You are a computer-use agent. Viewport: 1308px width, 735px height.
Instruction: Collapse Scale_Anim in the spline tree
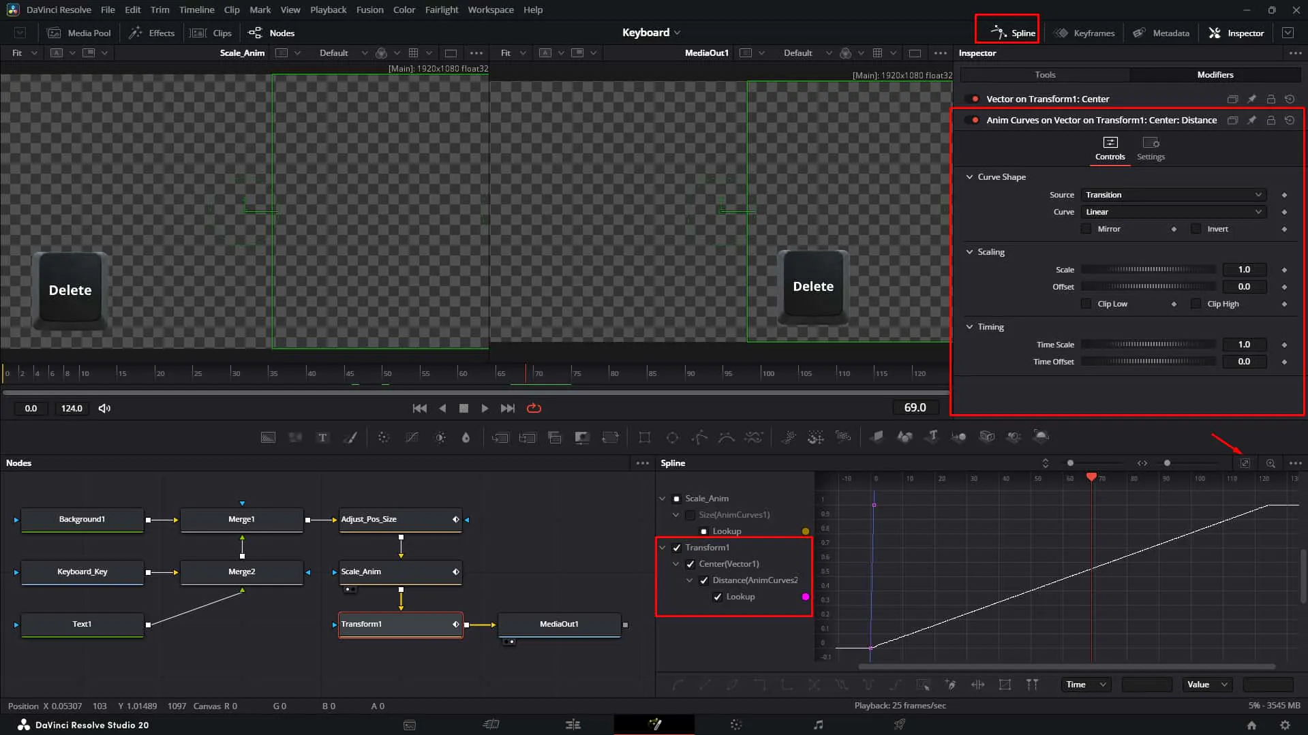pyautogui.click(x=663, y=499)
